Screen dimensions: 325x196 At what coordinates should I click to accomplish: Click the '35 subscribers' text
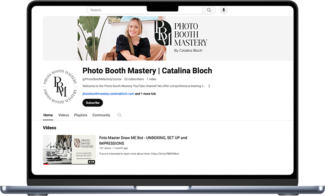[134, 79]
